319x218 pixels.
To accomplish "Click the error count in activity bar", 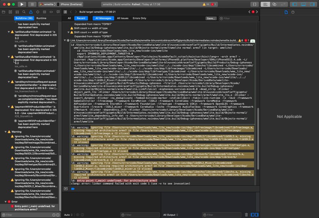I will point(213,4).
